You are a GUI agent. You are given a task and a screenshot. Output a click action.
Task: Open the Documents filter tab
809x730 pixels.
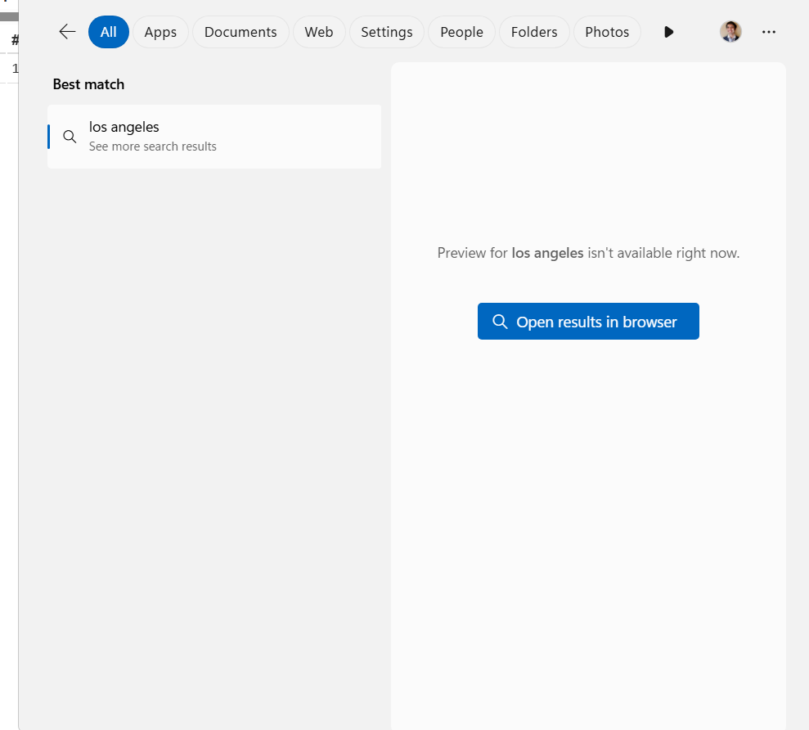(240, 32)
